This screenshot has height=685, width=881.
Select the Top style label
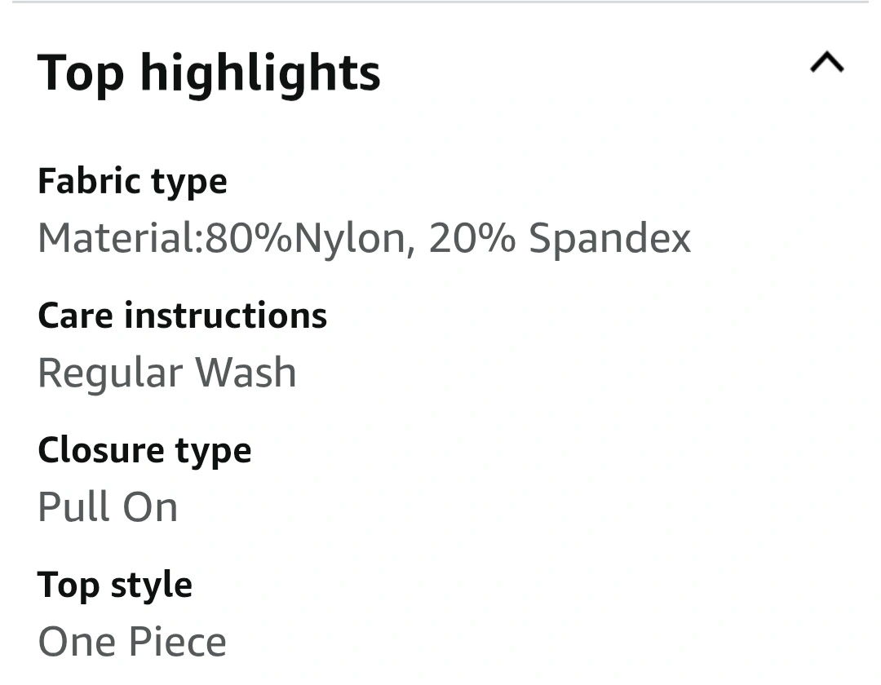pos(115,585)
